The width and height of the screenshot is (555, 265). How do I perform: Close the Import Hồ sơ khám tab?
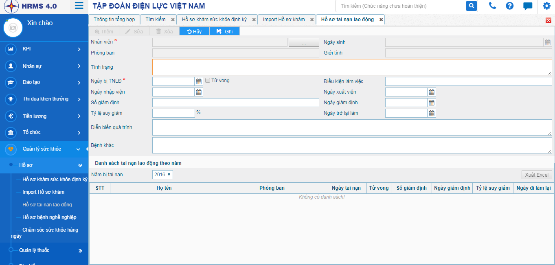[x=312, y=20]
